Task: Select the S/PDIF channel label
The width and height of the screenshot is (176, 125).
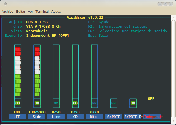Action: click(x=114, y=117)
